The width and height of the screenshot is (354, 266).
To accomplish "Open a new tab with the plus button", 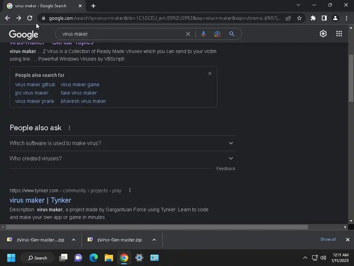I will (x=93, y=6).
